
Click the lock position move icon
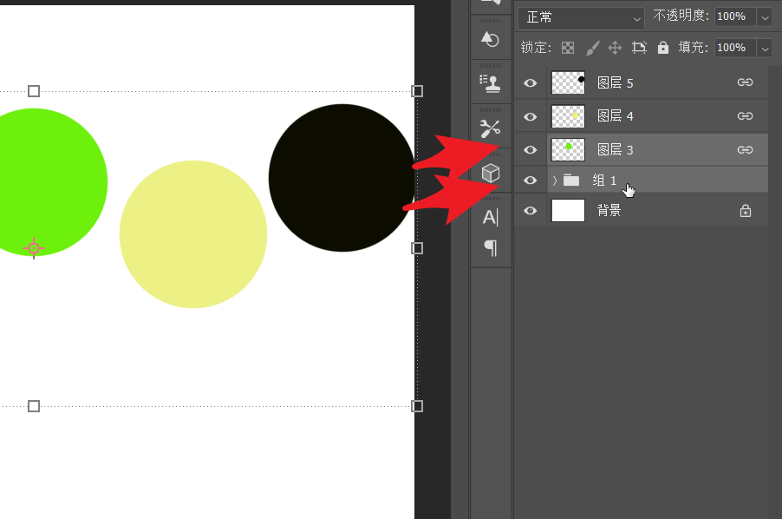pos(616,48)
